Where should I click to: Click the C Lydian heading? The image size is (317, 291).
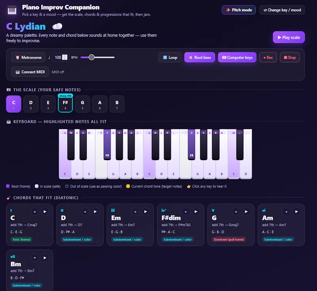(26, 27)
